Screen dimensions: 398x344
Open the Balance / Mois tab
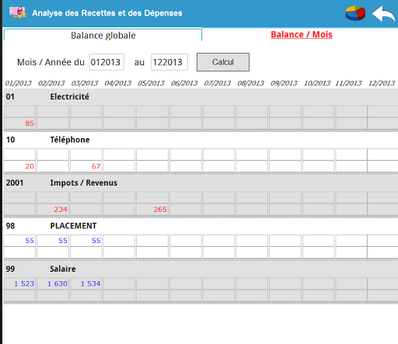pos(302,34)
